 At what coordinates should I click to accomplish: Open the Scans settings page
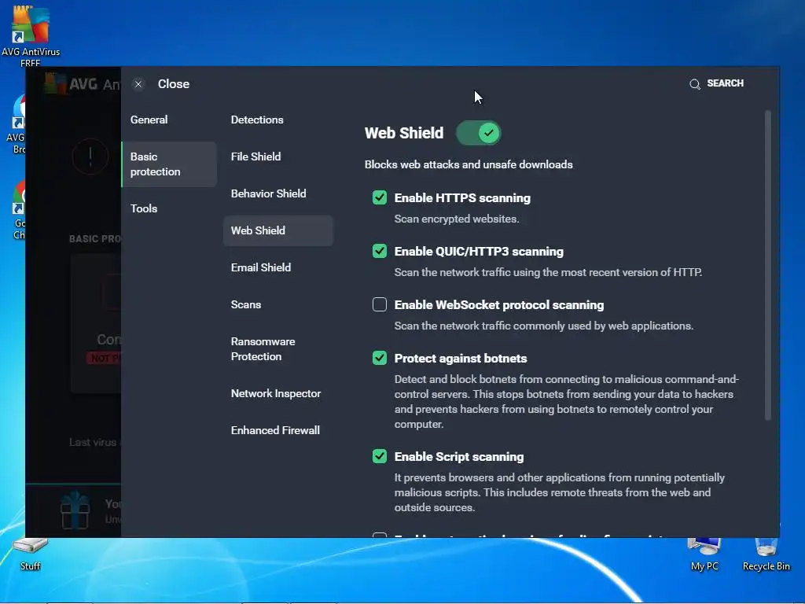click(246, 304)
